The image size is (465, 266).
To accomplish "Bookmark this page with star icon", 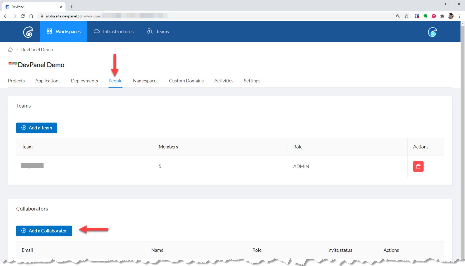I will pyautogui.click(x=406, y=16).
